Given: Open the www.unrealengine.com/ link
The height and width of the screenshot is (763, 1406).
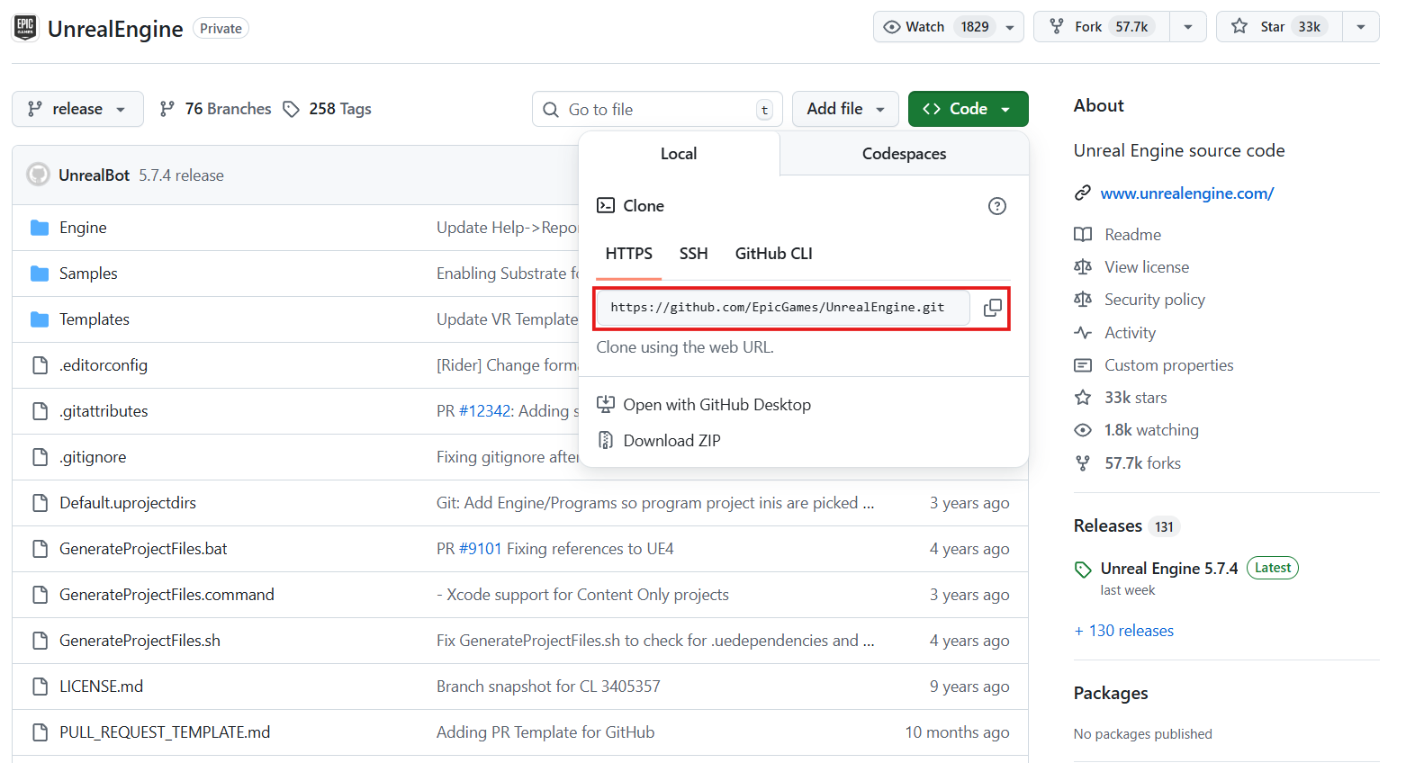Looking at the screenshot, I should tap(1186, 193).
